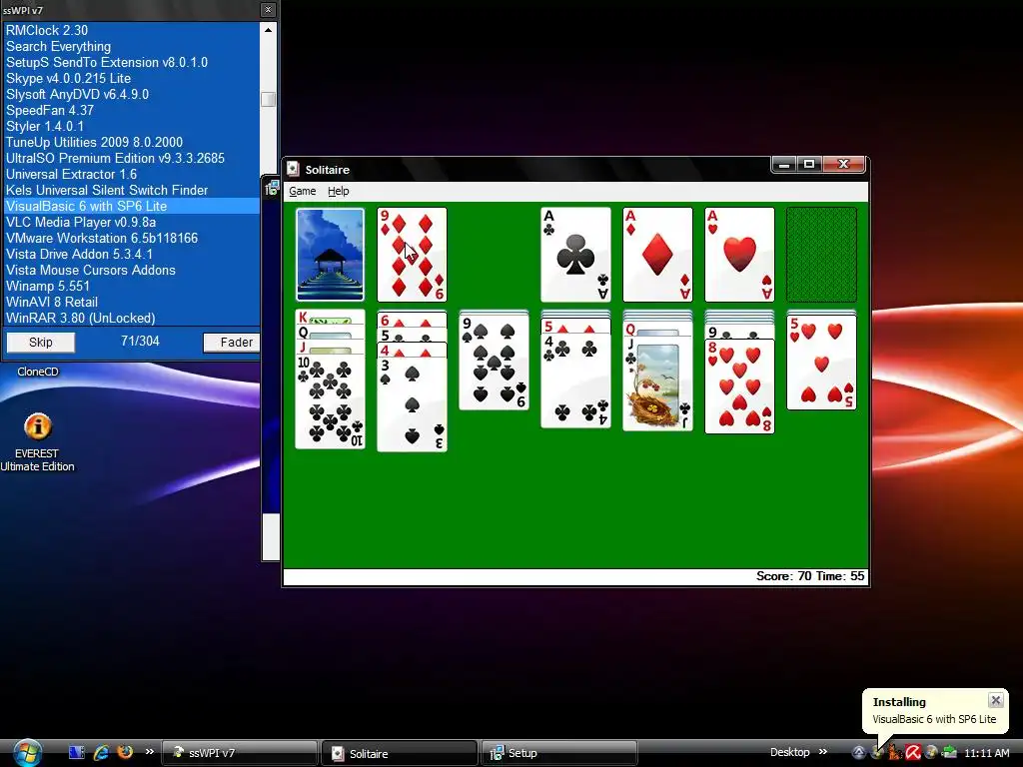Viewport: 1023px width, 767px height.
Task: Click scroll up arrow in ssWPI list
Action: point(268,29)
